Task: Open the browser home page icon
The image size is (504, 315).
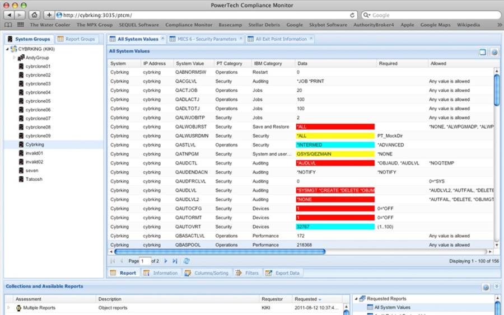Action: [34, 15]
